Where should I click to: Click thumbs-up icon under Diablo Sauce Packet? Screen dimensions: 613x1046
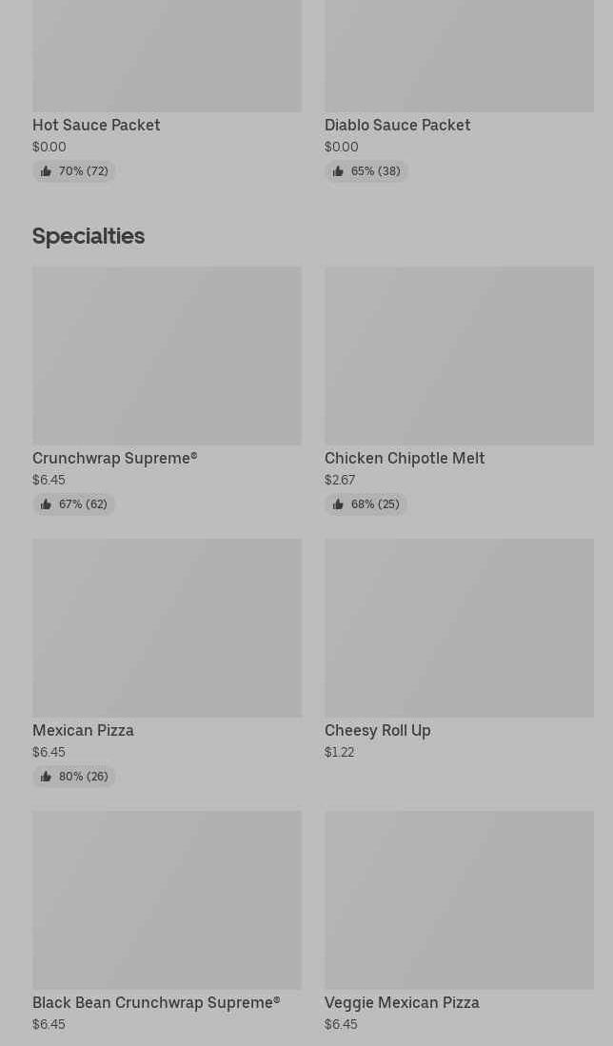338,171
